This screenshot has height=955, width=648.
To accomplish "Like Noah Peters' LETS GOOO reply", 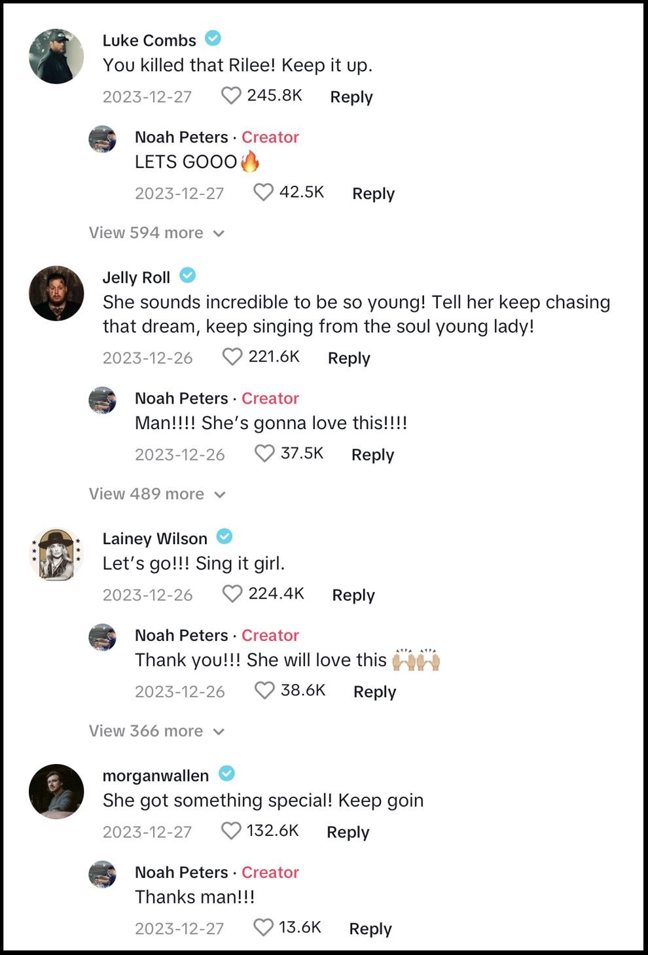I will point(263,192).
